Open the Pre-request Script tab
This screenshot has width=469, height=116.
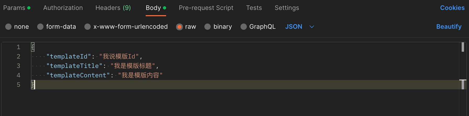click(206, 8)
